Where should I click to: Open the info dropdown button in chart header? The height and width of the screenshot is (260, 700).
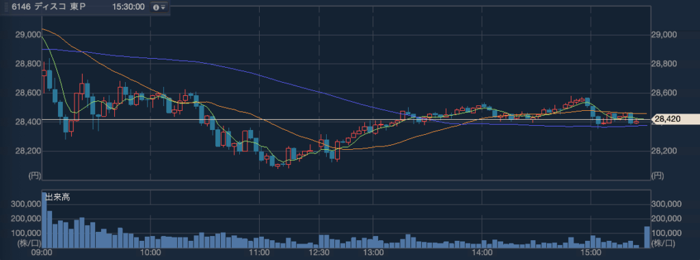159,7
